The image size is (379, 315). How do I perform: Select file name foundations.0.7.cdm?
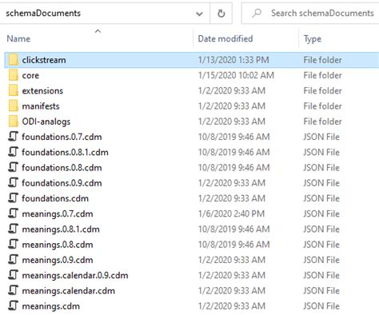click(x=62, y=137)
